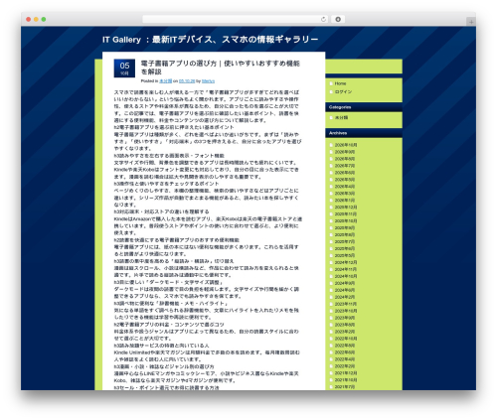Open the 2025年9月 archive
Screen dimensions: 497x420
click(x=345, y=228)
